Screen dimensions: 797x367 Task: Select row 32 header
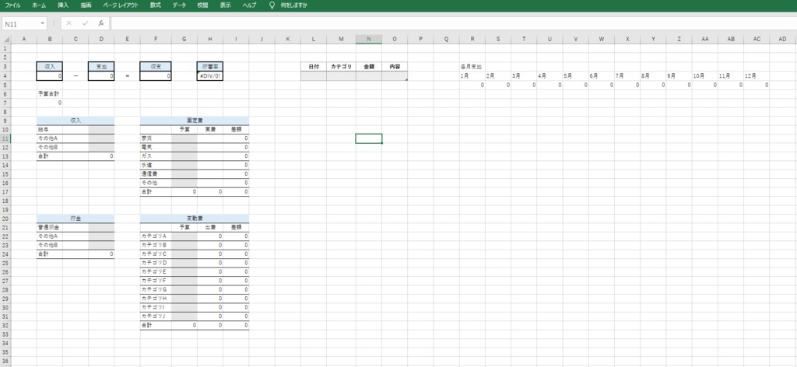tap(5, 325)
